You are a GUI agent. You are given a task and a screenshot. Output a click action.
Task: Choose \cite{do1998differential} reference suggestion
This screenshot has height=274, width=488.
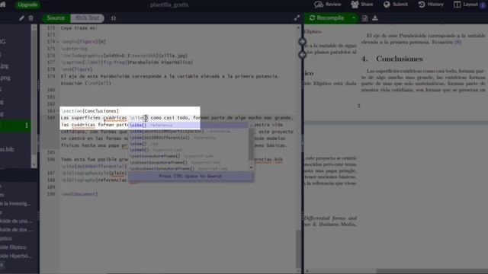pos(188,137)
